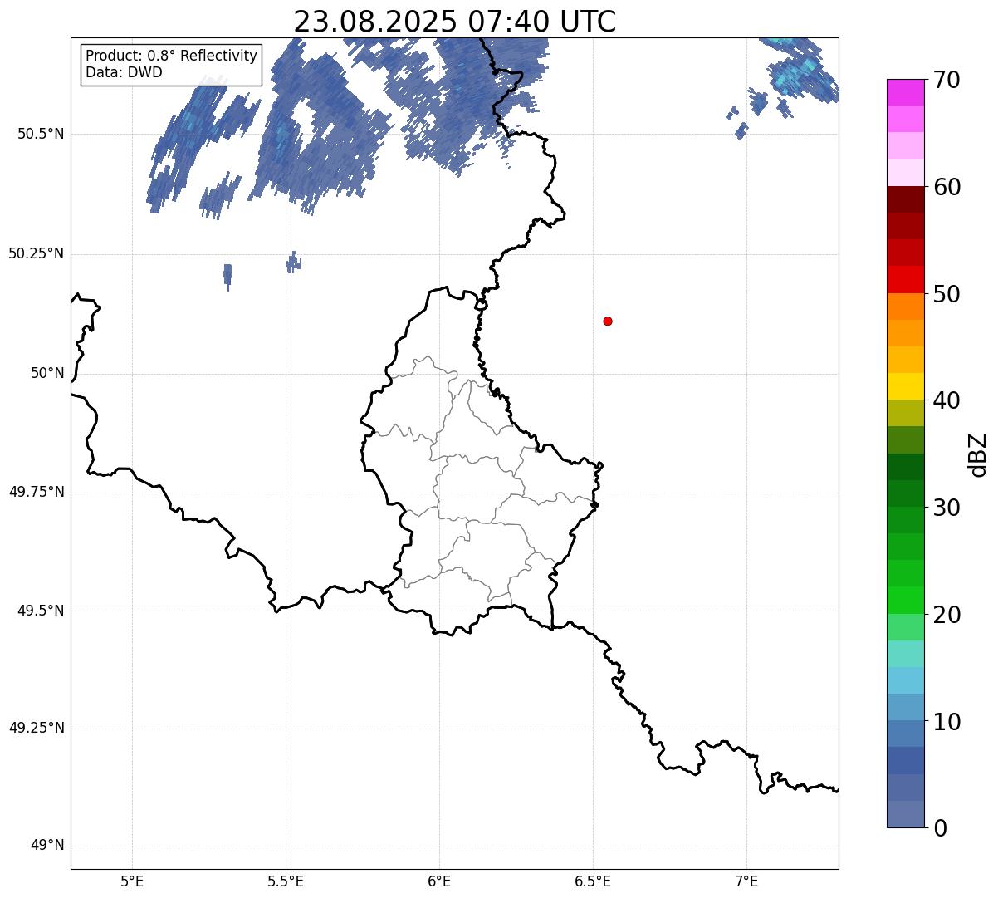Click the bright red colorbar segment below 50 dBZ
Screen dimensions: 998x898
click(x=906, y=279)
